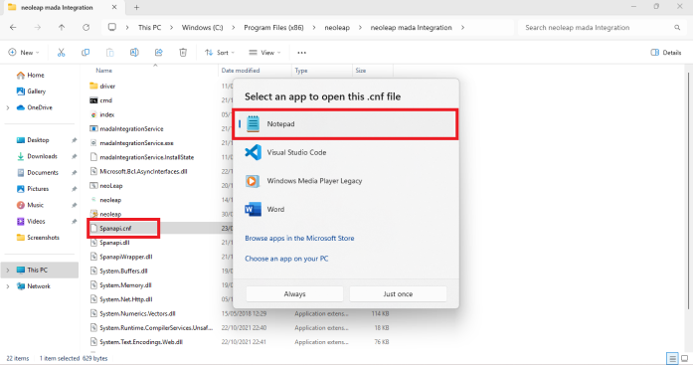The height and width of the screenshot is (365, 693).
Task: Click the Always button
Action: point(294,293)
